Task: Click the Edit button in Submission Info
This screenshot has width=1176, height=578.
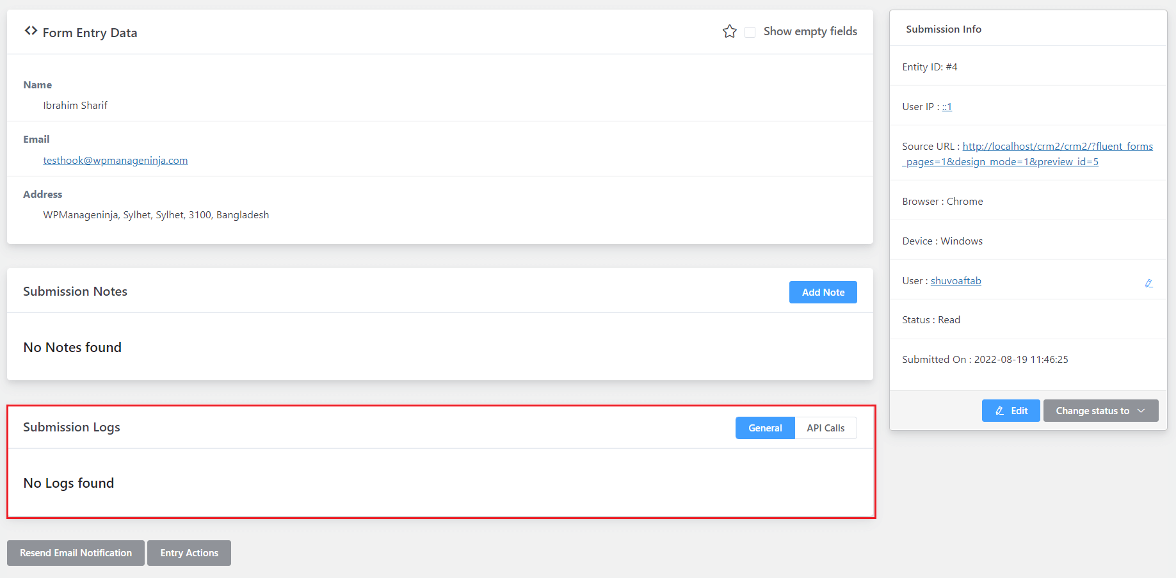Action: [1010, 410]
